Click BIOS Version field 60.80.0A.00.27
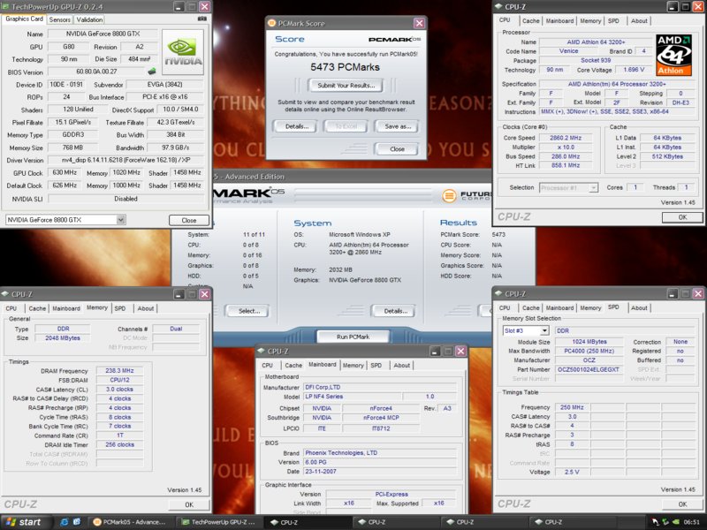707x530 pixels. [x=96, y=72]
